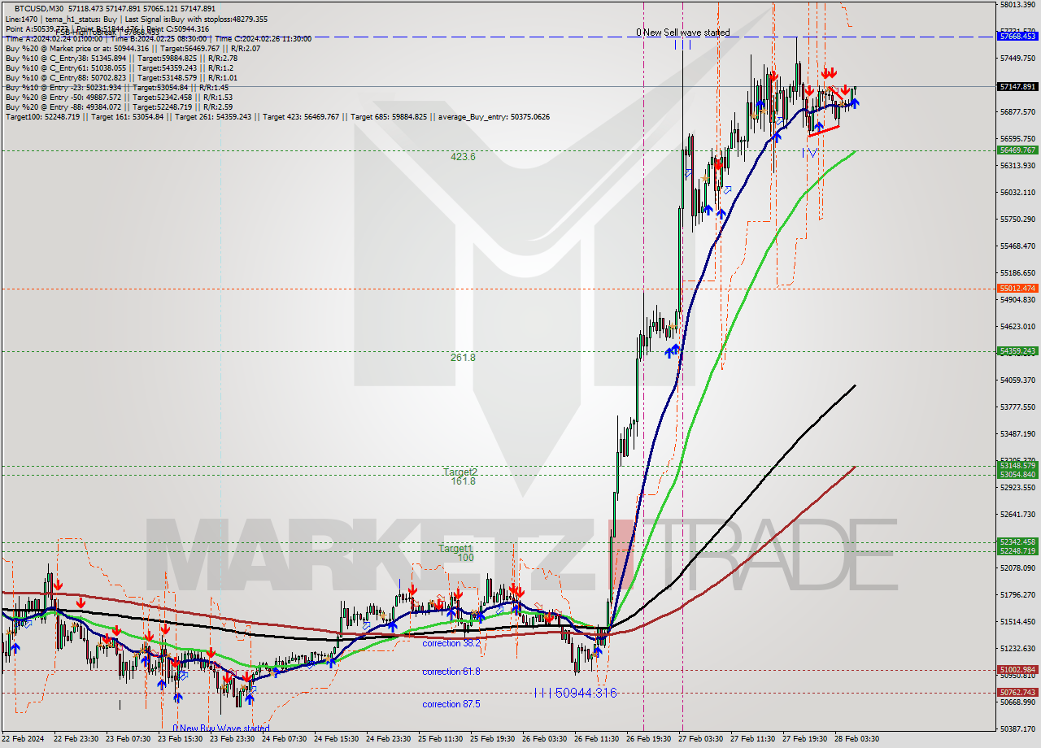Click the '0 New Sell wave started' label
The image size is (1041, 748).
[x=683, y=33]
